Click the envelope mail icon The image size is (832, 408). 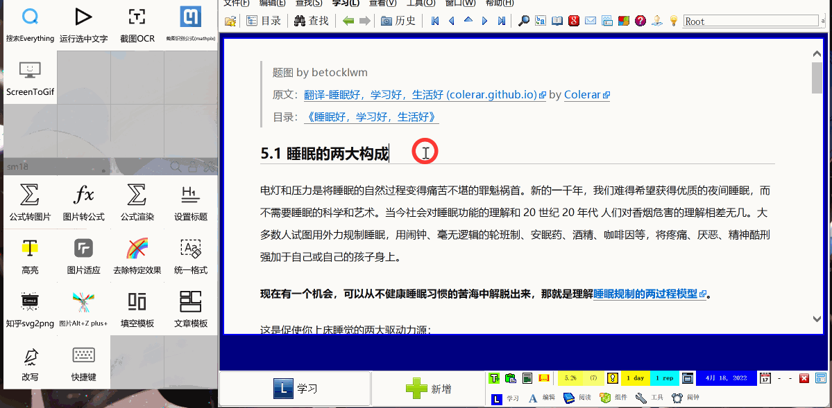[x=590, y=21]
